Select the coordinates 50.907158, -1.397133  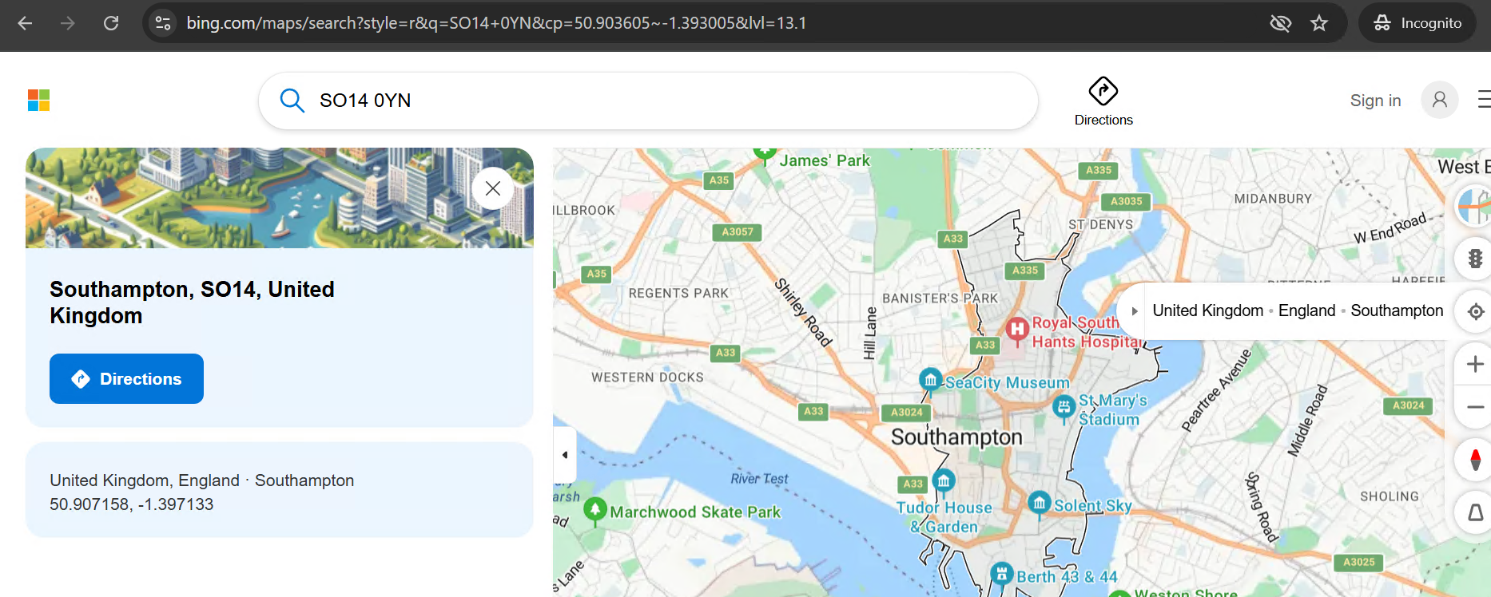(x=132, y=504)
